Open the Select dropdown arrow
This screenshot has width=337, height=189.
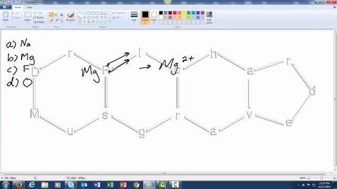(x=27, y=22)
